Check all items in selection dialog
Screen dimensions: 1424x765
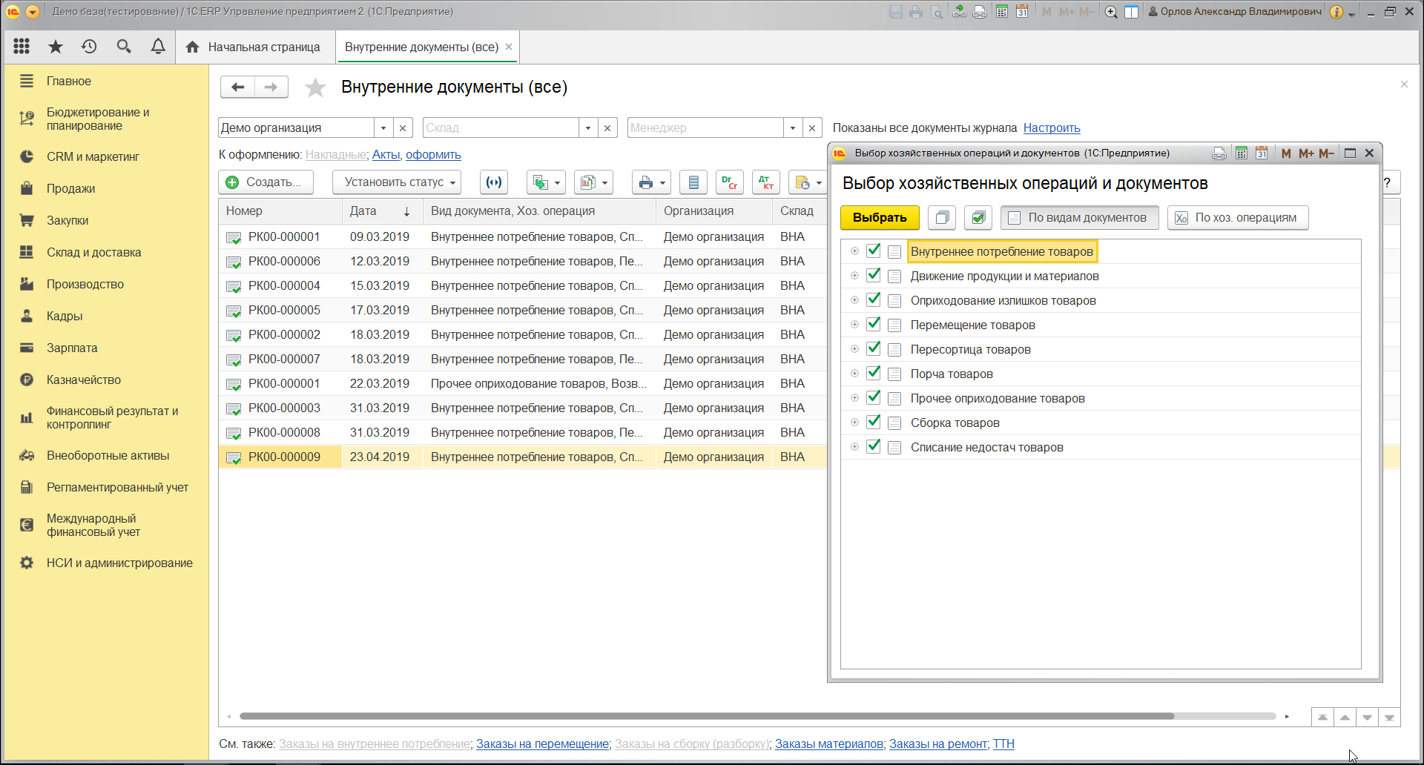point(978,218)
